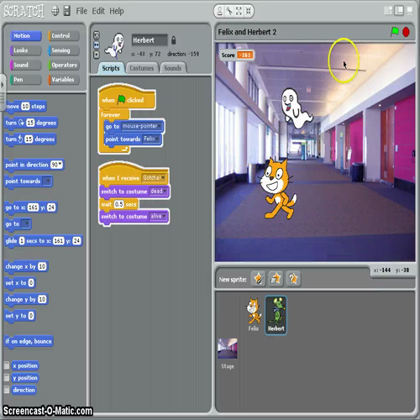The image size is (420, 420).
Task: Switch to full stage view
Action: coord(399,11)
